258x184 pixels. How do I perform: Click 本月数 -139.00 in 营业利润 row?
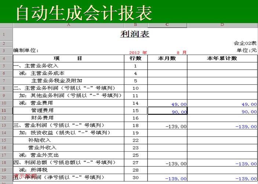point(176,127)
